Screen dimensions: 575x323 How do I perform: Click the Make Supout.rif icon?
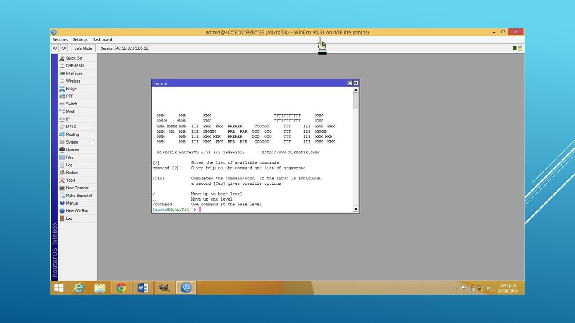click(x=62, y=196)
